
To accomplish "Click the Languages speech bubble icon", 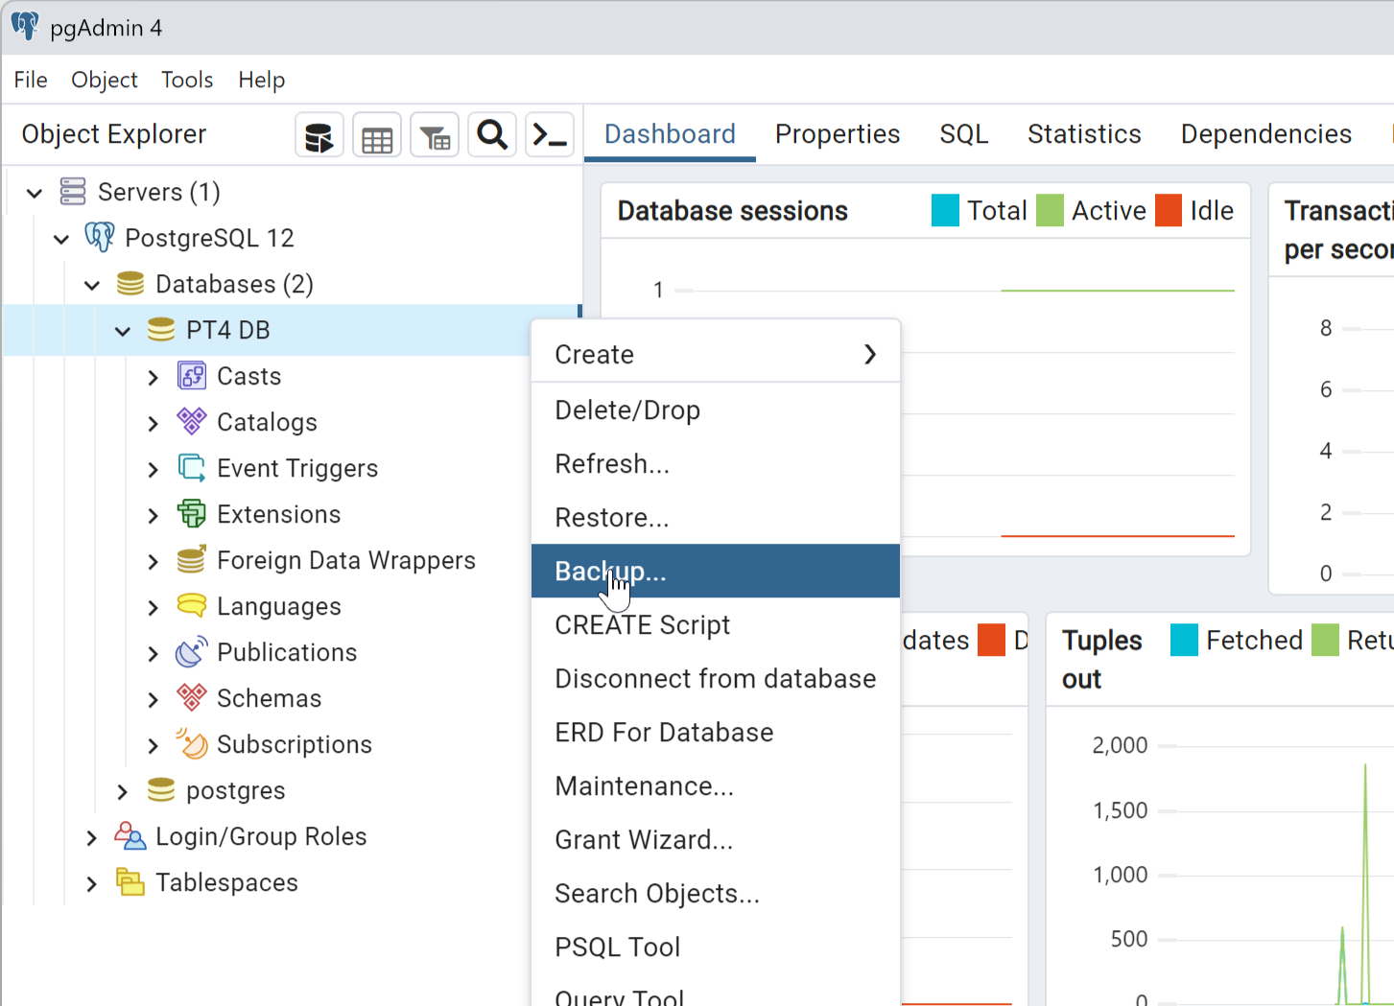I will point(192,606).
